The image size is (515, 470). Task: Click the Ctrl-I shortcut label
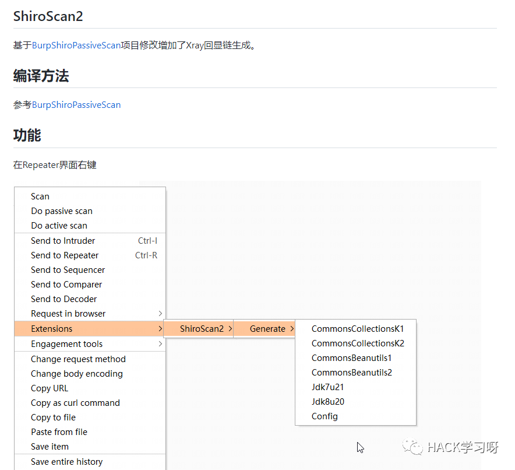[147, 241]
